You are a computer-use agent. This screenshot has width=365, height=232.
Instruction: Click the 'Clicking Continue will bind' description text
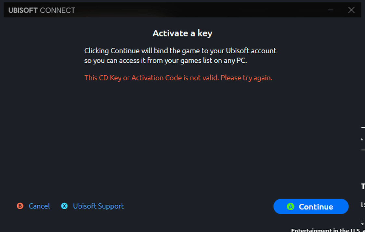180,51
